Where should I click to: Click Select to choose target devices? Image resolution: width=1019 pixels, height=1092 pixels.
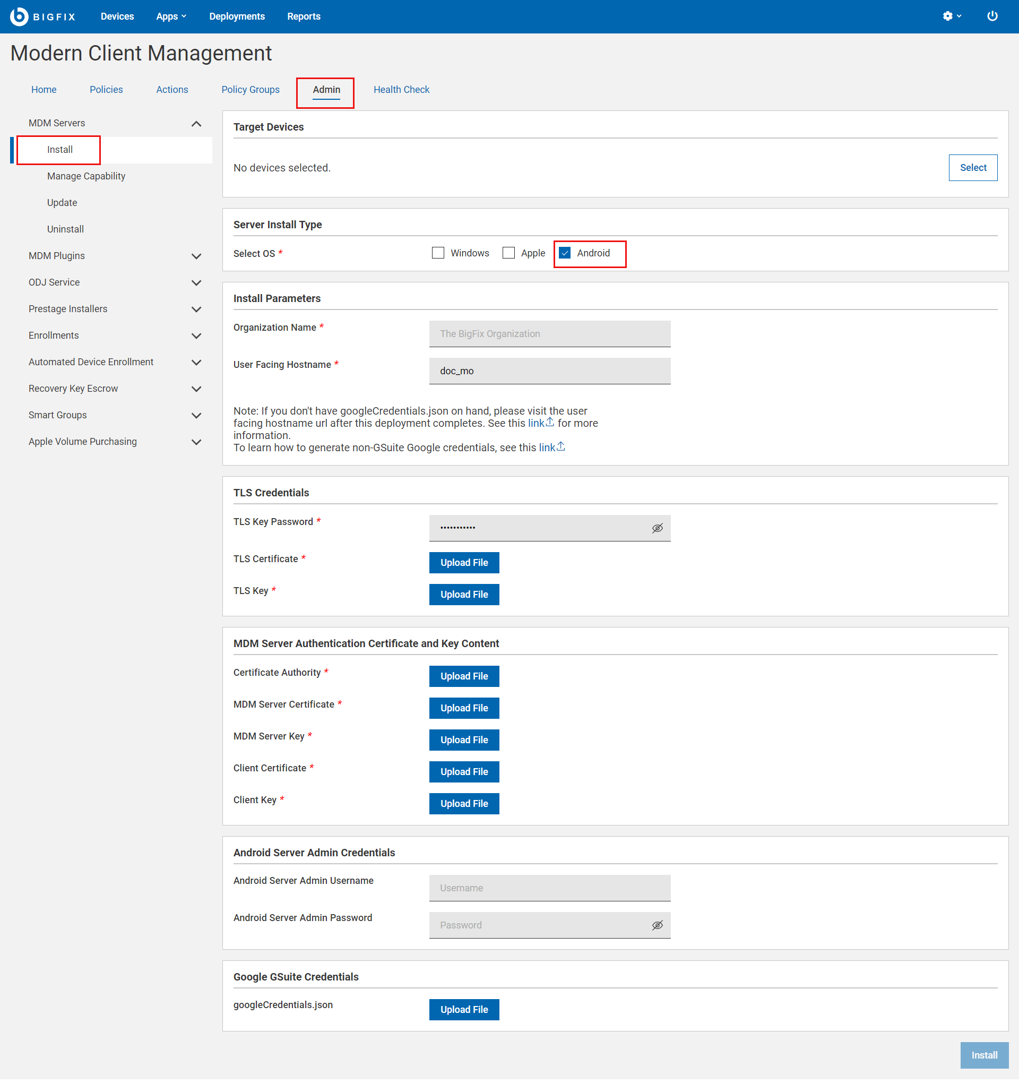pyautogui.click(x=972, y=168)
